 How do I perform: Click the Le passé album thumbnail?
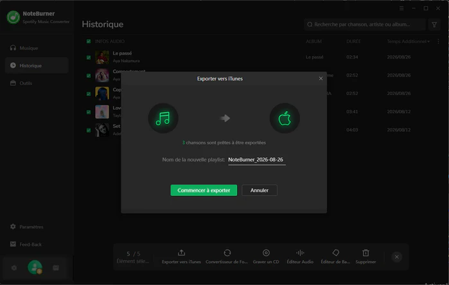[102, 57]
